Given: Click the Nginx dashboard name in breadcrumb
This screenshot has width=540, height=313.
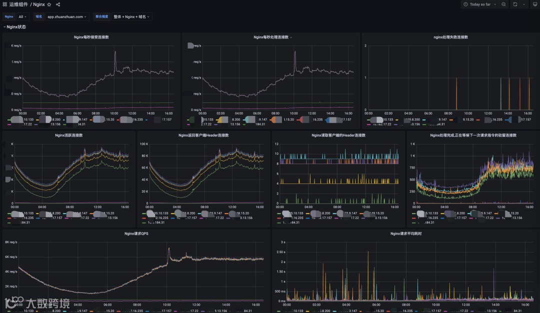Looking at the screenshot, I should 39,4.
